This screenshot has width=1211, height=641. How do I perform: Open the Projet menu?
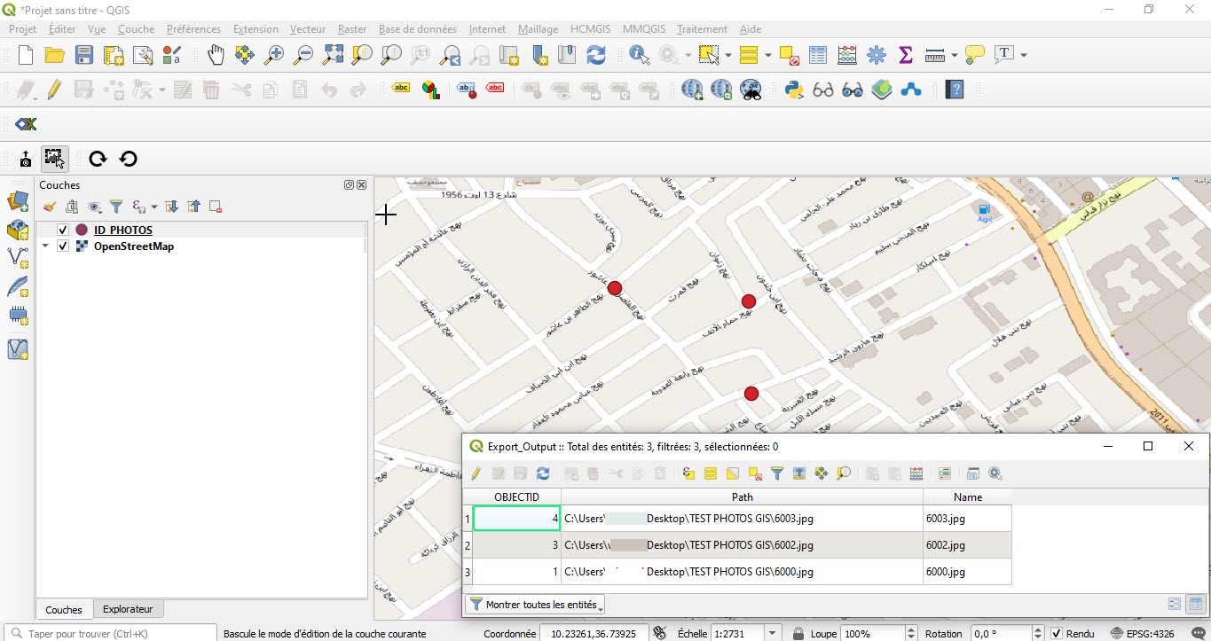(x=22, y=29)
